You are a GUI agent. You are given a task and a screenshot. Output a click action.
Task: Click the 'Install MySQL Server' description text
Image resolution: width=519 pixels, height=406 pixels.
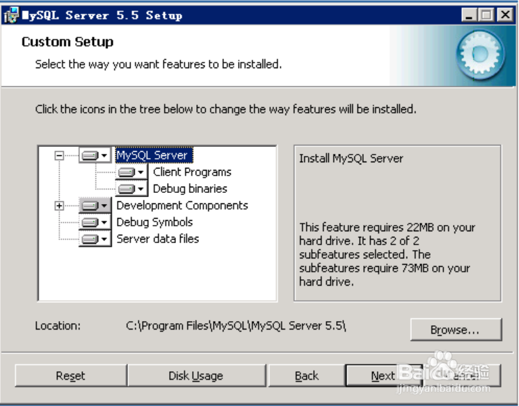351,158
